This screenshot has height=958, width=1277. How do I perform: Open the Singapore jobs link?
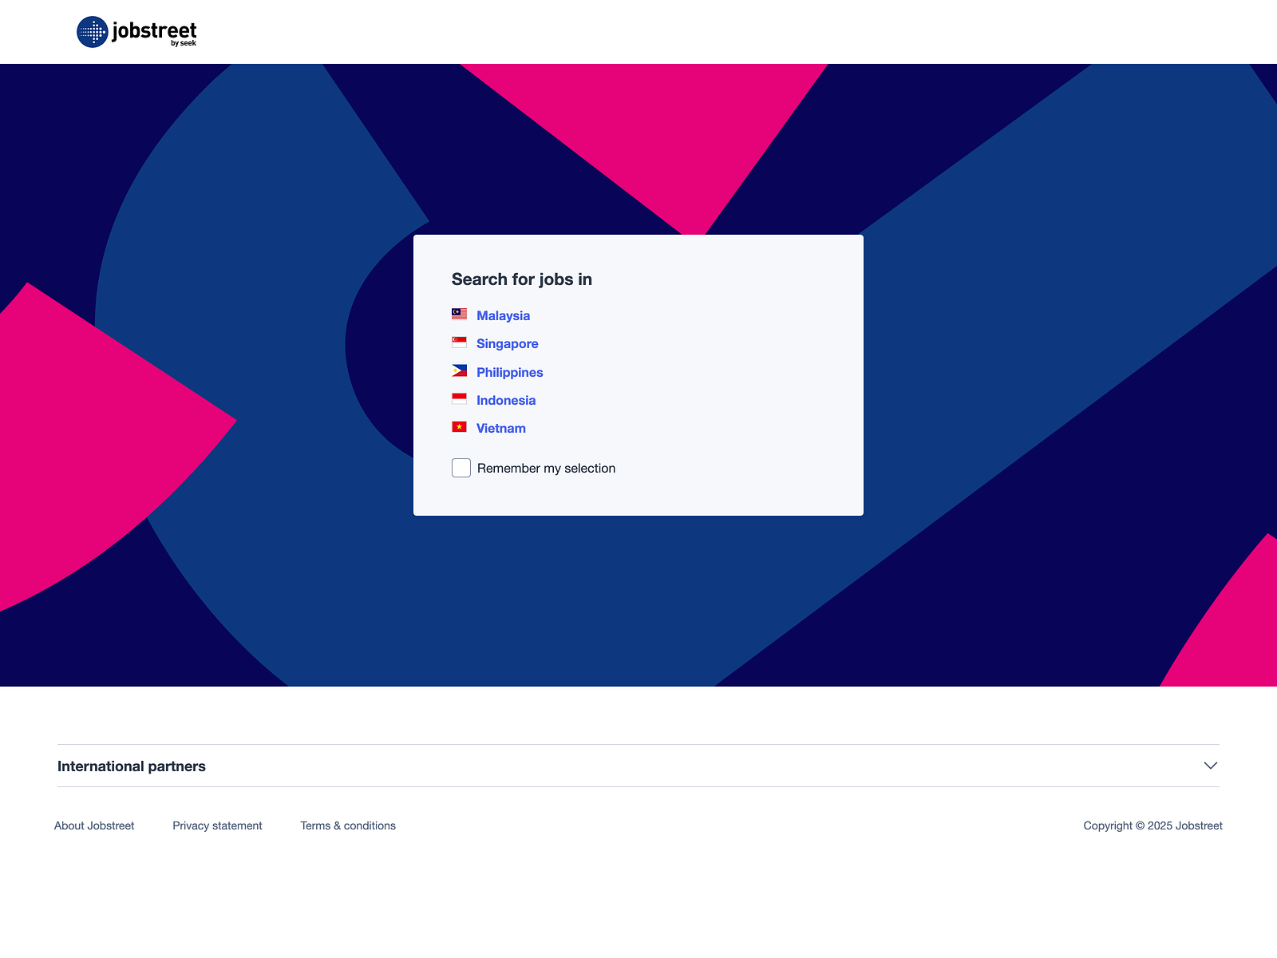coord(508,343)
